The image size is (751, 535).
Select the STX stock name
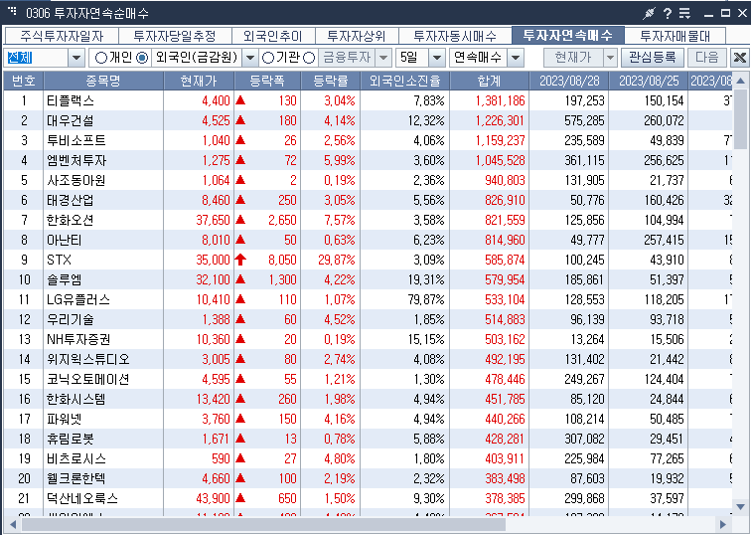[x=59, y=260]
